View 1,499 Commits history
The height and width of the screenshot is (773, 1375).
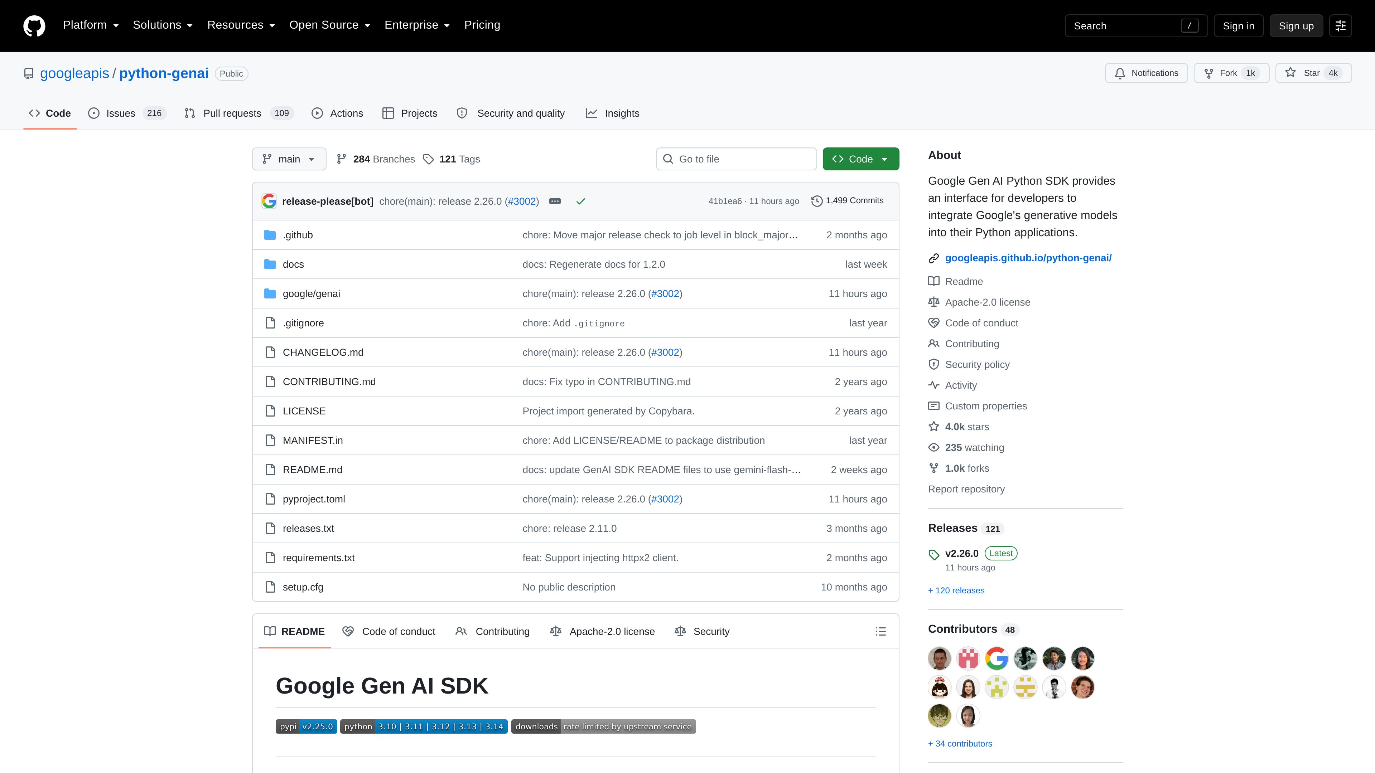click(x=848, y=200)
